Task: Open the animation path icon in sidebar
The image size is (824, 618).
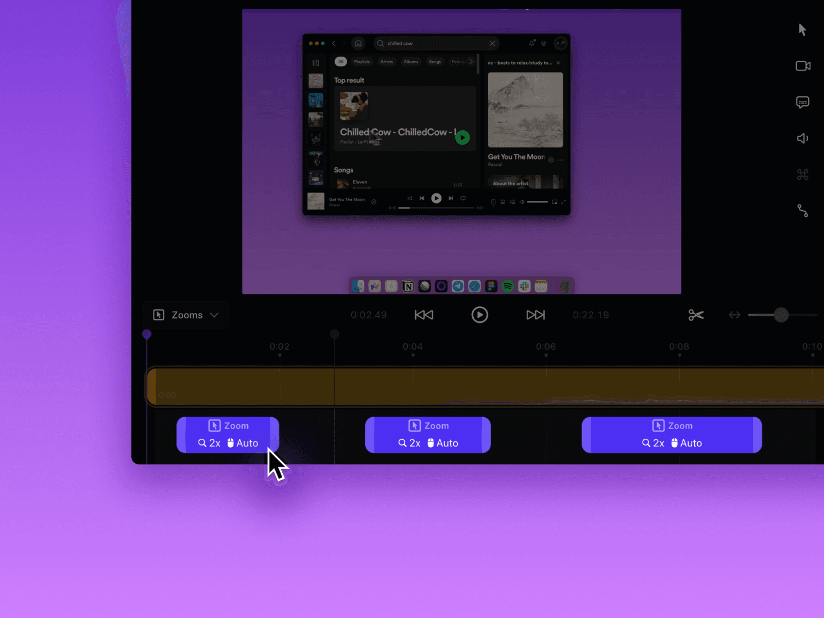Action: click(802, 211)
